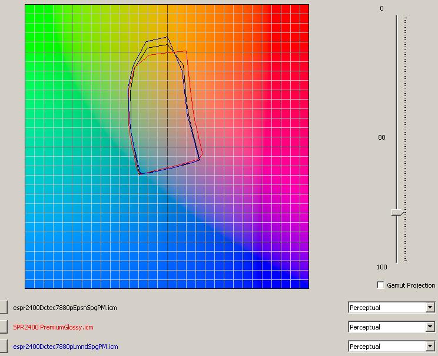The image size is (438, 356).
Task: Select the red SPR2400 PremiumGlossy.icm profile name
Action: 53,327
